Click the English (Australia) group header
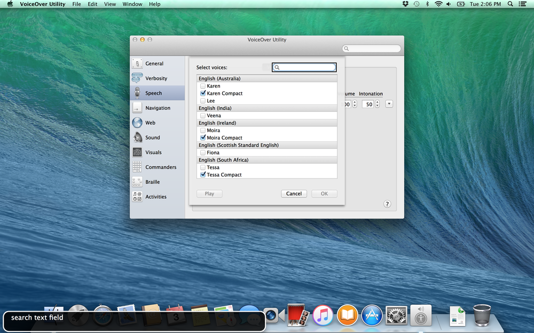534x333 pixels. [x=267, y=78]
